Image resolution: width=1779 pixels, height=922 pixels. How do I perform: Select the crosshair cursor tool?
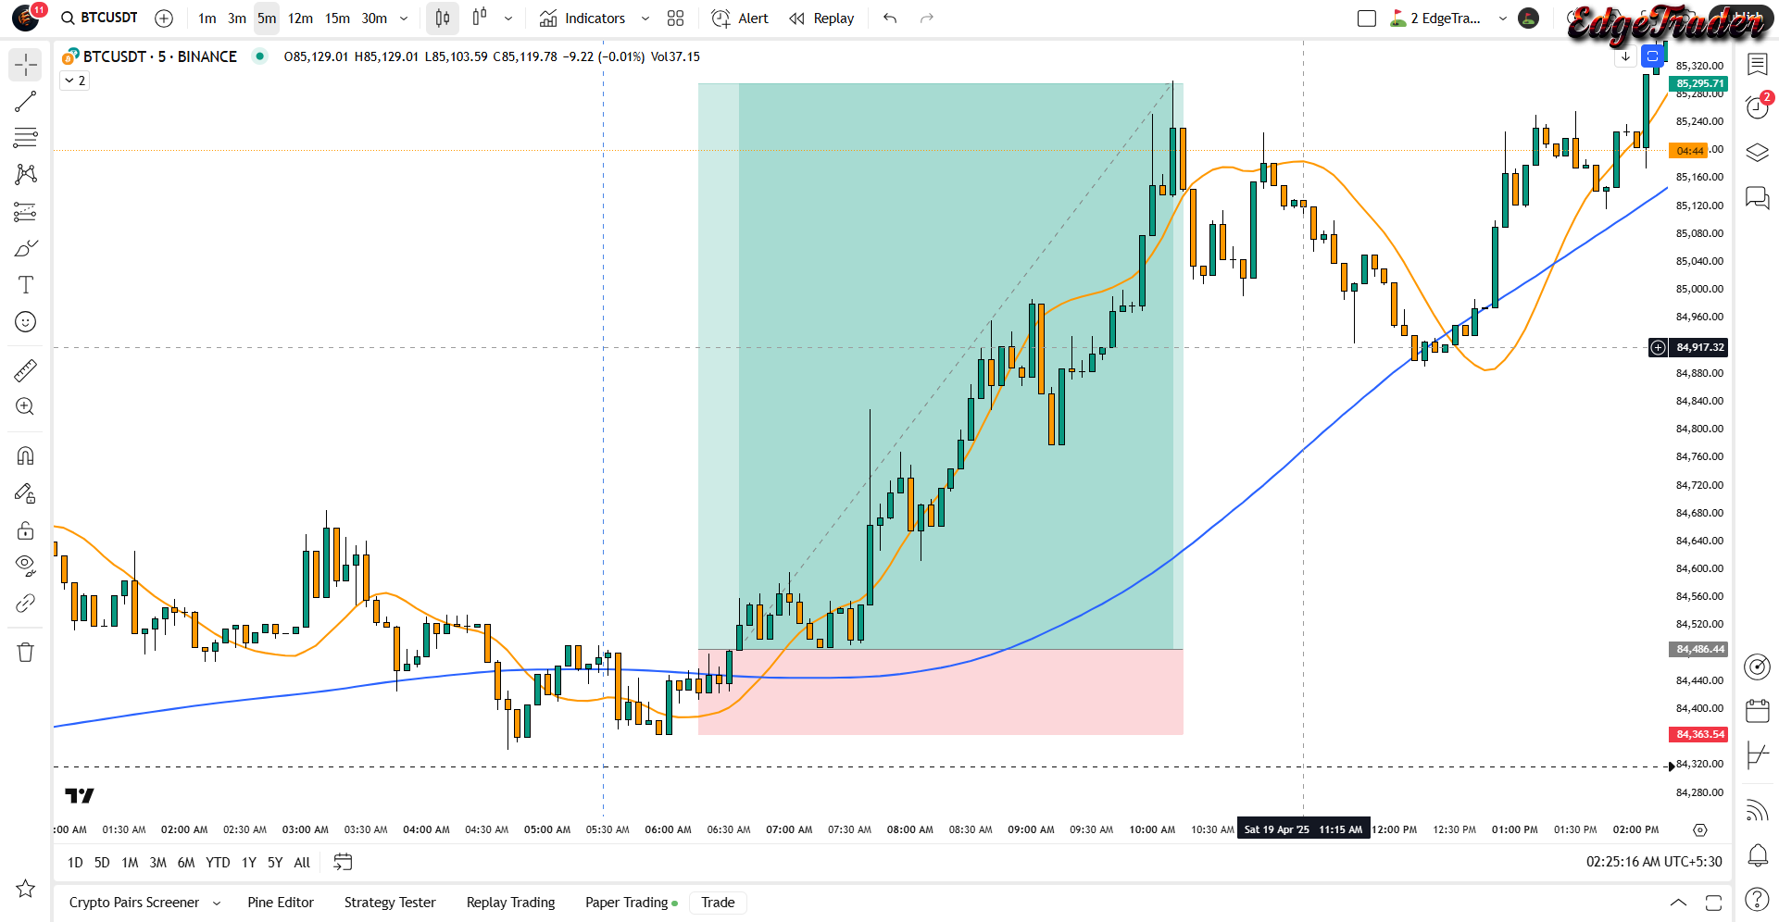click(x=26, y=65)
